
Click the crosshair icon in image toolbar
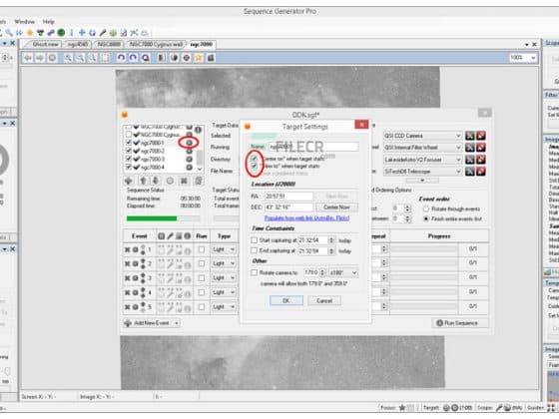(x=186, y=58)
